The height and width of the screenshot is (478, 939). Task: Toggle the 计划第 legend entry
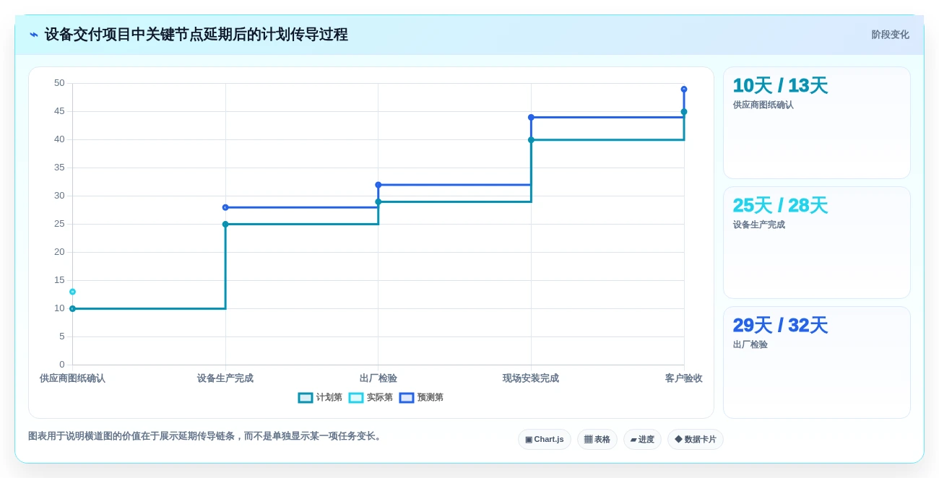[320, 398]
